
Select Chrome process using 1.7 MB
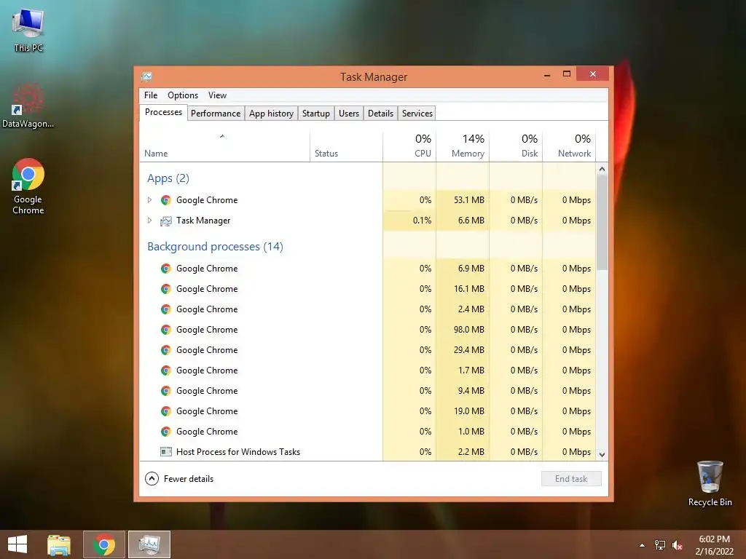(x=368, y=370)
